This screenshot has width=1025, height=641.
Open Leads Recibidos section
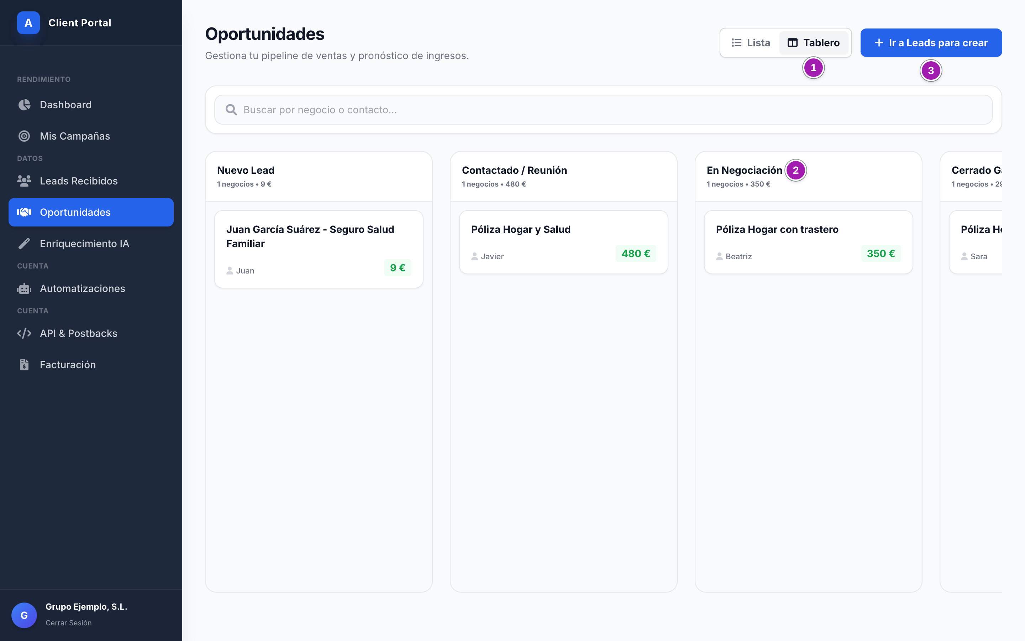coord(91,181)
